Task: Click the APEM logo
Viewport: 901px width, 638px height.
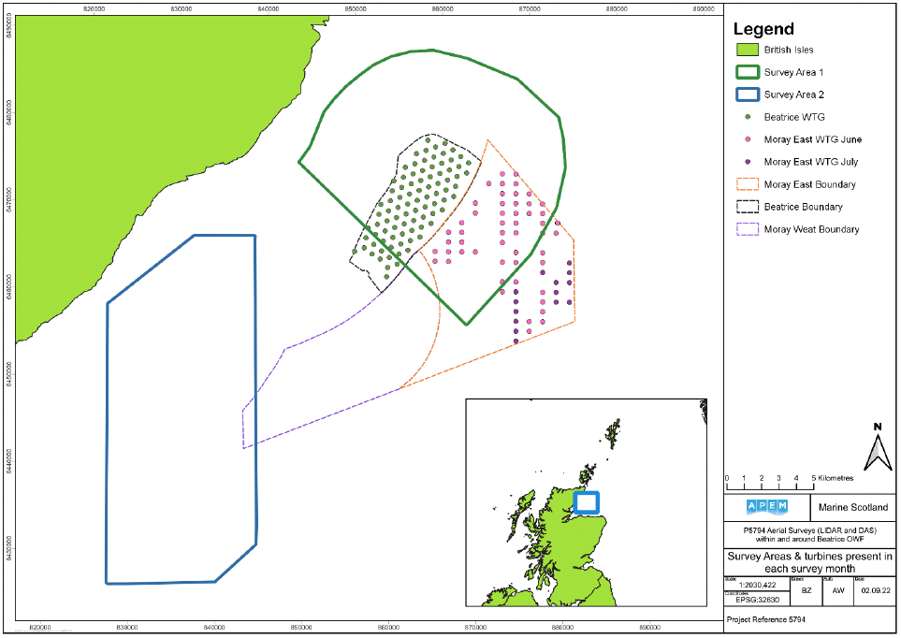Action: point(767,507)
